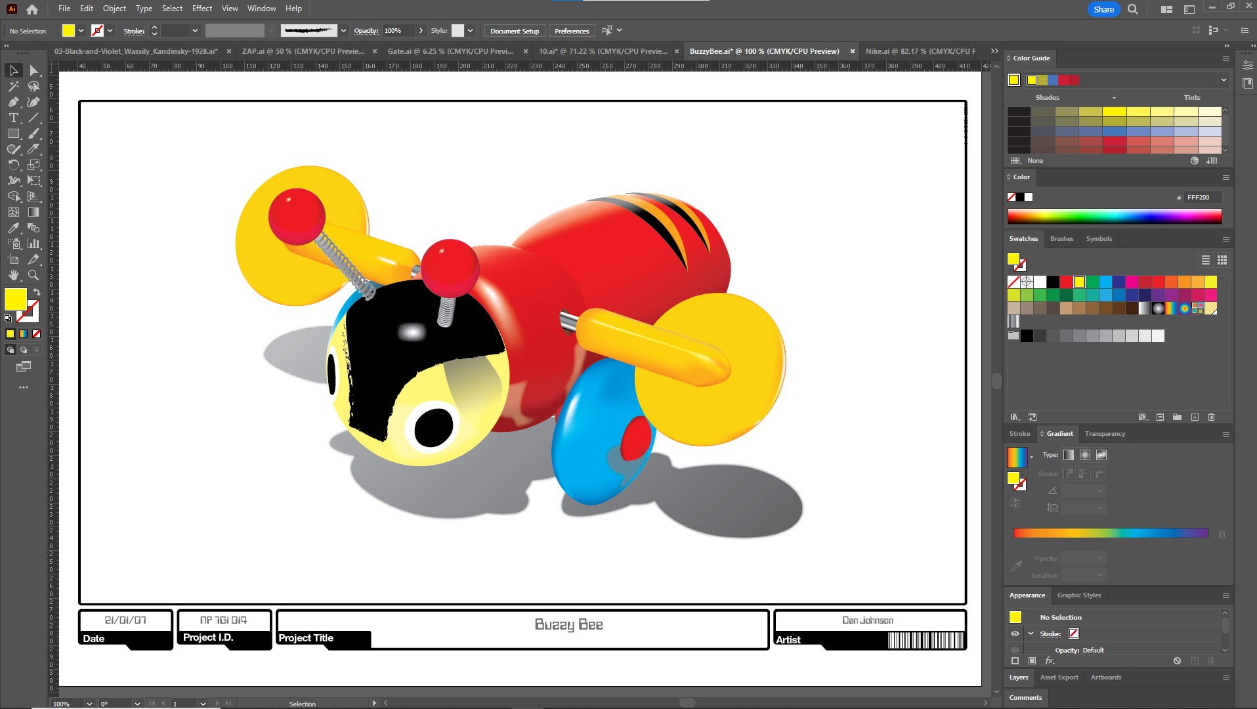Select the Curvature tool
The image size is (1257, 709).
pyautogui.click(x=33, y=102)
